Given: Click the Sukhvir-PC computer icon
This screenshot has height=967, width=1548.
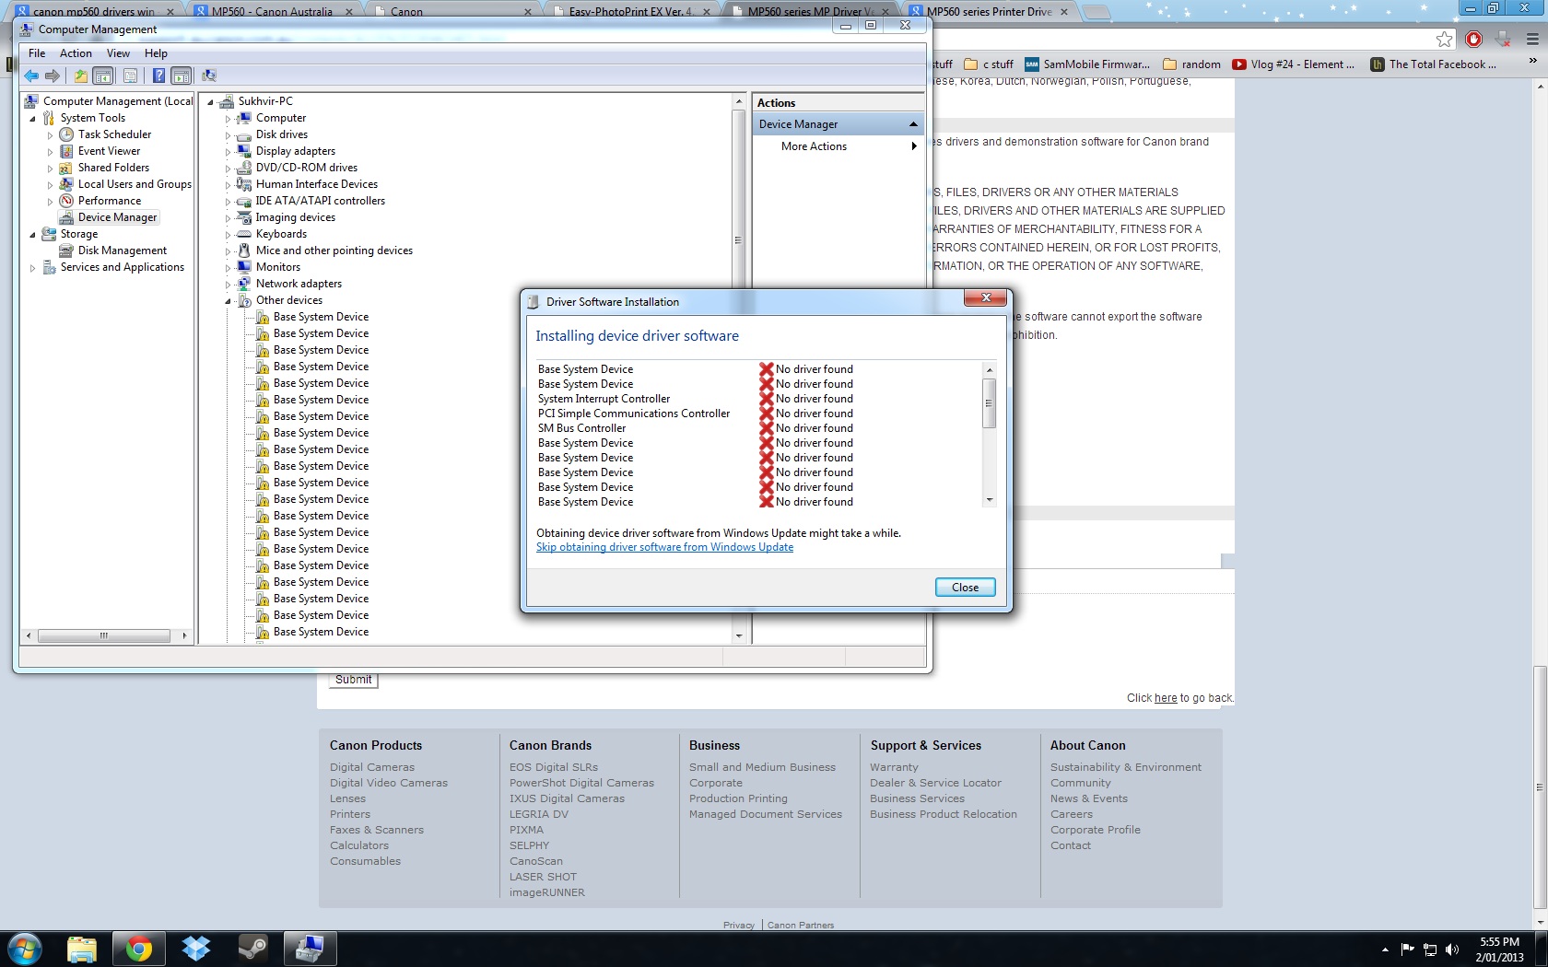Looking at the screenshot, I should pos(227,101).
